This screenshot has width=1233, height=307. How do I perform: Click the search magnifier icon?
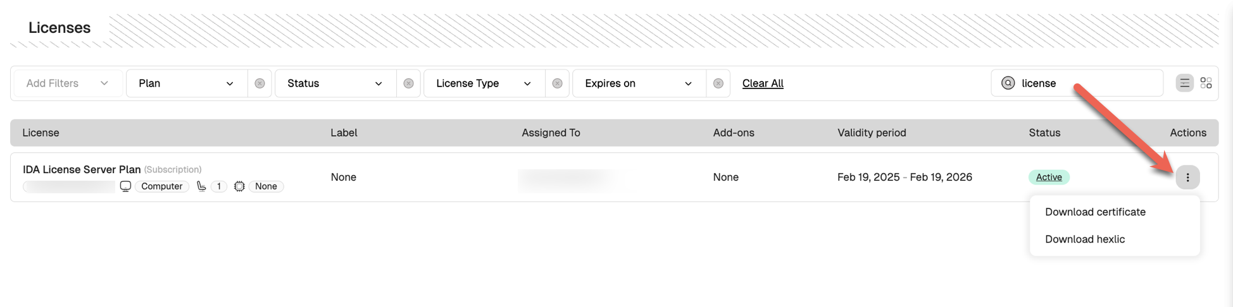coord(1008,83)
